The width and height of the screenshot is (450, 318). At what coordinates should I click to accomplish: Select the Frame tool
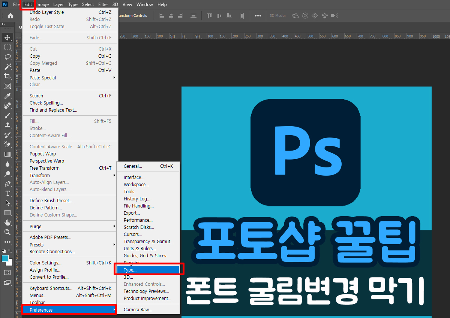[7, 86]
